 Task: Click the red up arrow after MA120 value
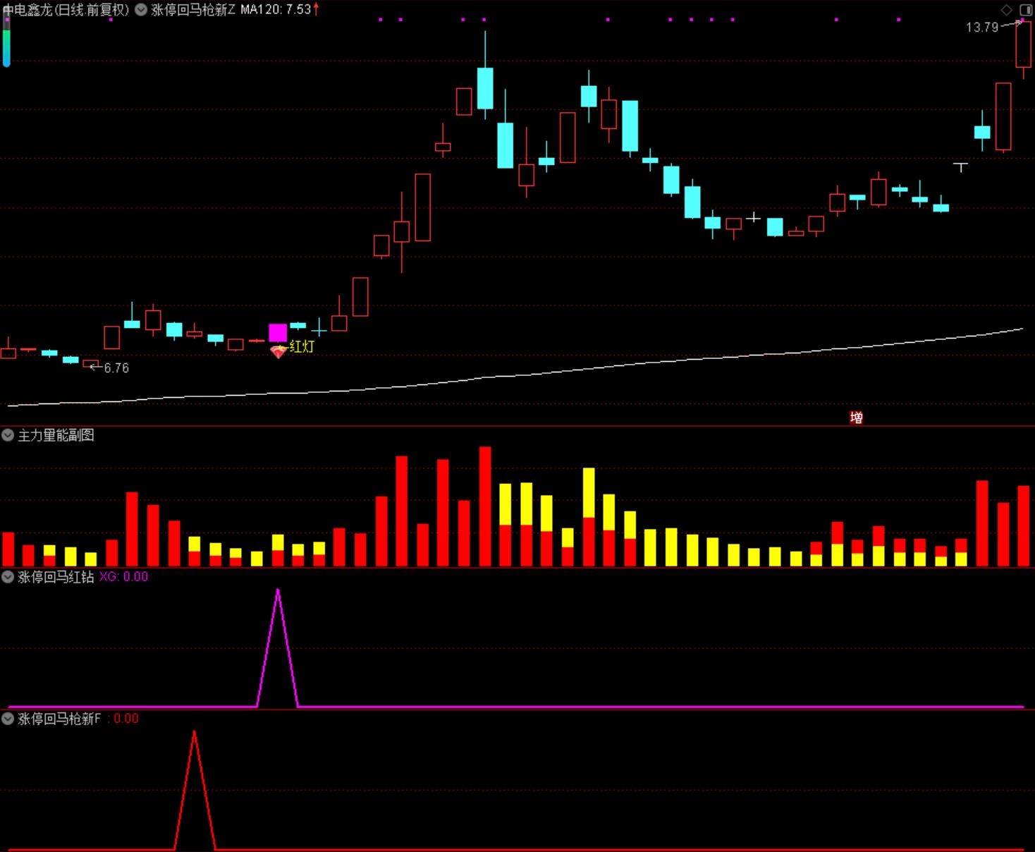pyautogui.click(x=316, y=9)
